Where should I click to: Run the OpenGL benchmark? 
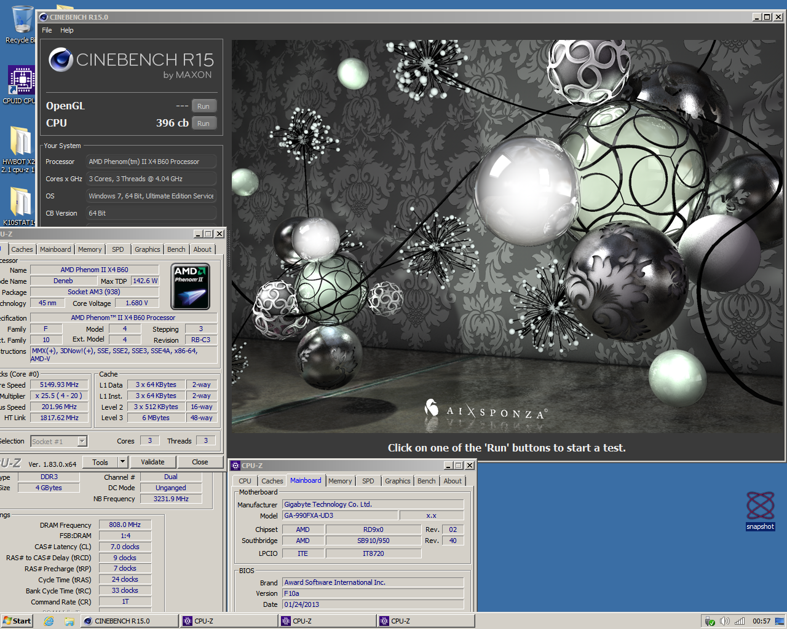pos(204,106)
